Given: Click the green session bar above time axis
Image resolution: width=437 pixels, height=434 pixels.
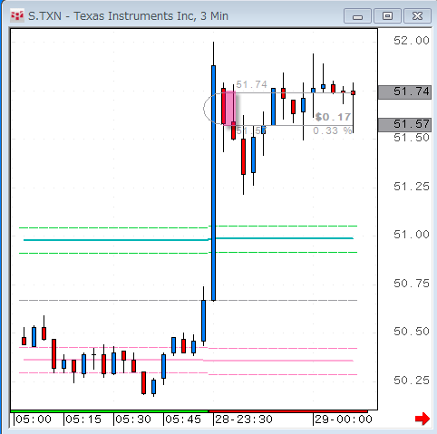Looking at the screenshot, I should click(x=110, y=411).
